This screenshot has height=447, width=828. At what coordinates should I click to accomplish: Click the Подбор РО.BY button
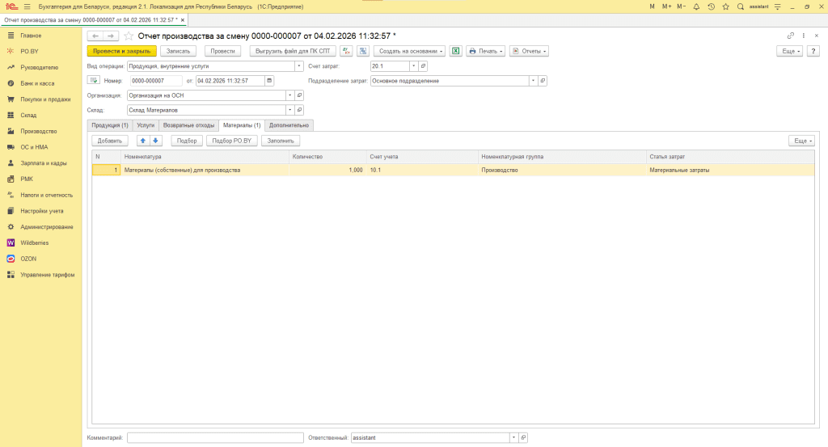click(x=232, y=141)
